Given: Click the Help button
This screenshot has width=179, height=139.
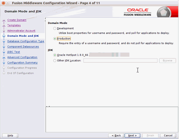Looking at the screenshot, I should (10, 136).
